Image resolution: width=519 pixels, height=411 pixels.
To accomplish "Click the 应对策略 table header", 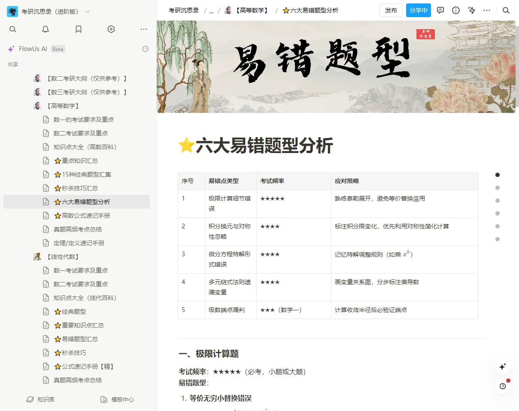I will tap(404, 181).
